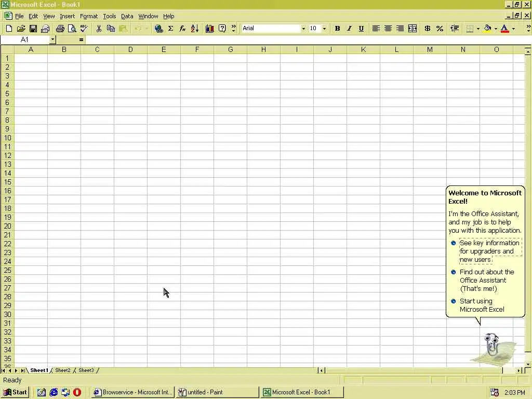
Task: Open Print Preview magnifier icon
Action: 72,29
